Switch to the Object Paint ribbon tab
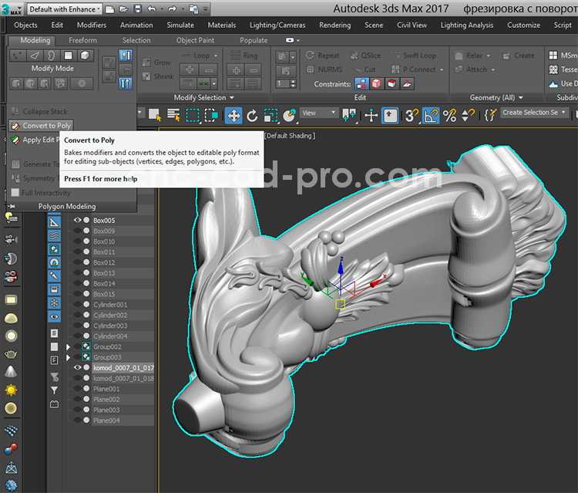This screenshot has height=493, width=578. [195, 40]
